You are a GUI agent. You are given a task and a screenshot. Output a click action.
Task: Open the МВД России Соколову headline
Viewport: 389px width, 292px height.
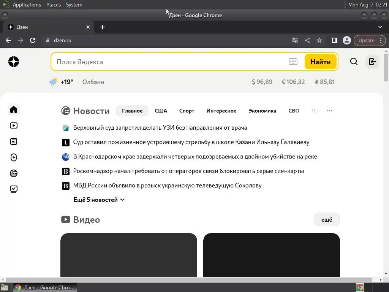coord(167,186)
